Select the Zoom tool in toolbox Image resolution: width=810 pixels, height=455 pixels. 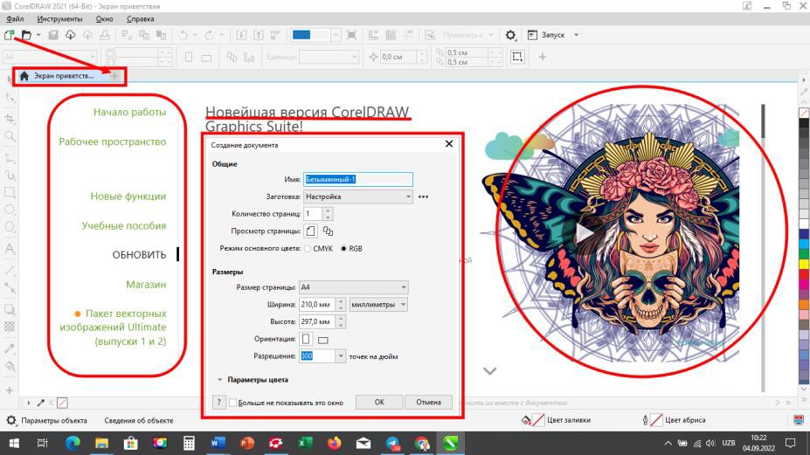[10, 136]
